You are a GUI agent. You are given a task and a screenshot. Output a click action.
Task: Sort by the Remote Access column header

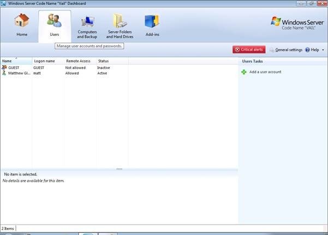[80, 61]
